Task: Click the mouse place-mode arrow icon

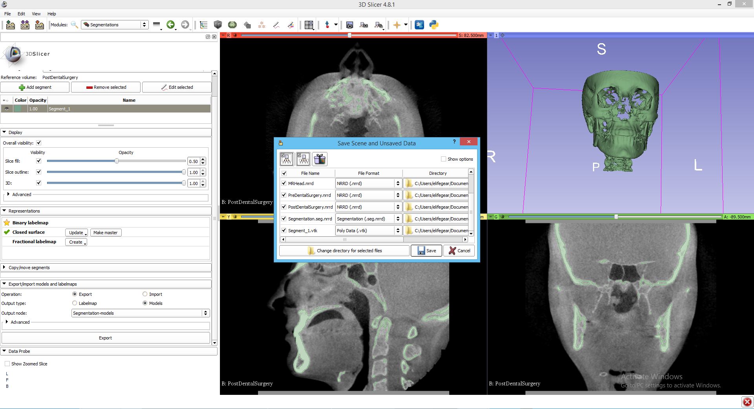Action: pyautogui.click(x=327, y=25)
